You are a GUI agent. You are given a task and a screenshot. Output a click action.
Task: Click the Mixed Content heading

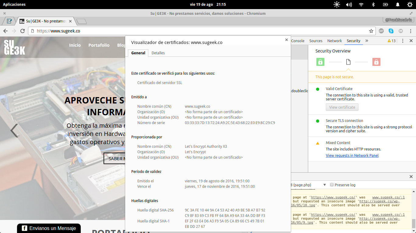[338, 143]
